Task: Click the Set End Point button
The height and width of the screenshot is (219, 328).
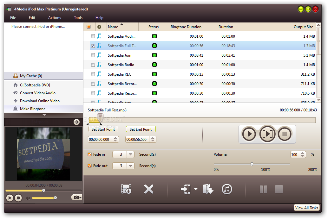Action: point(141,129)
